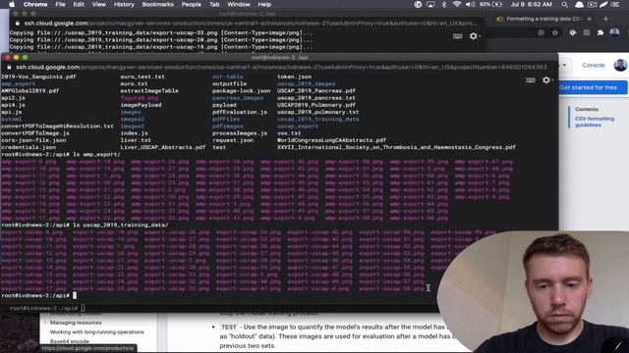
Task: Click AMPGlobal2019.pdf in terminal listing
Action: click(30, 91)
